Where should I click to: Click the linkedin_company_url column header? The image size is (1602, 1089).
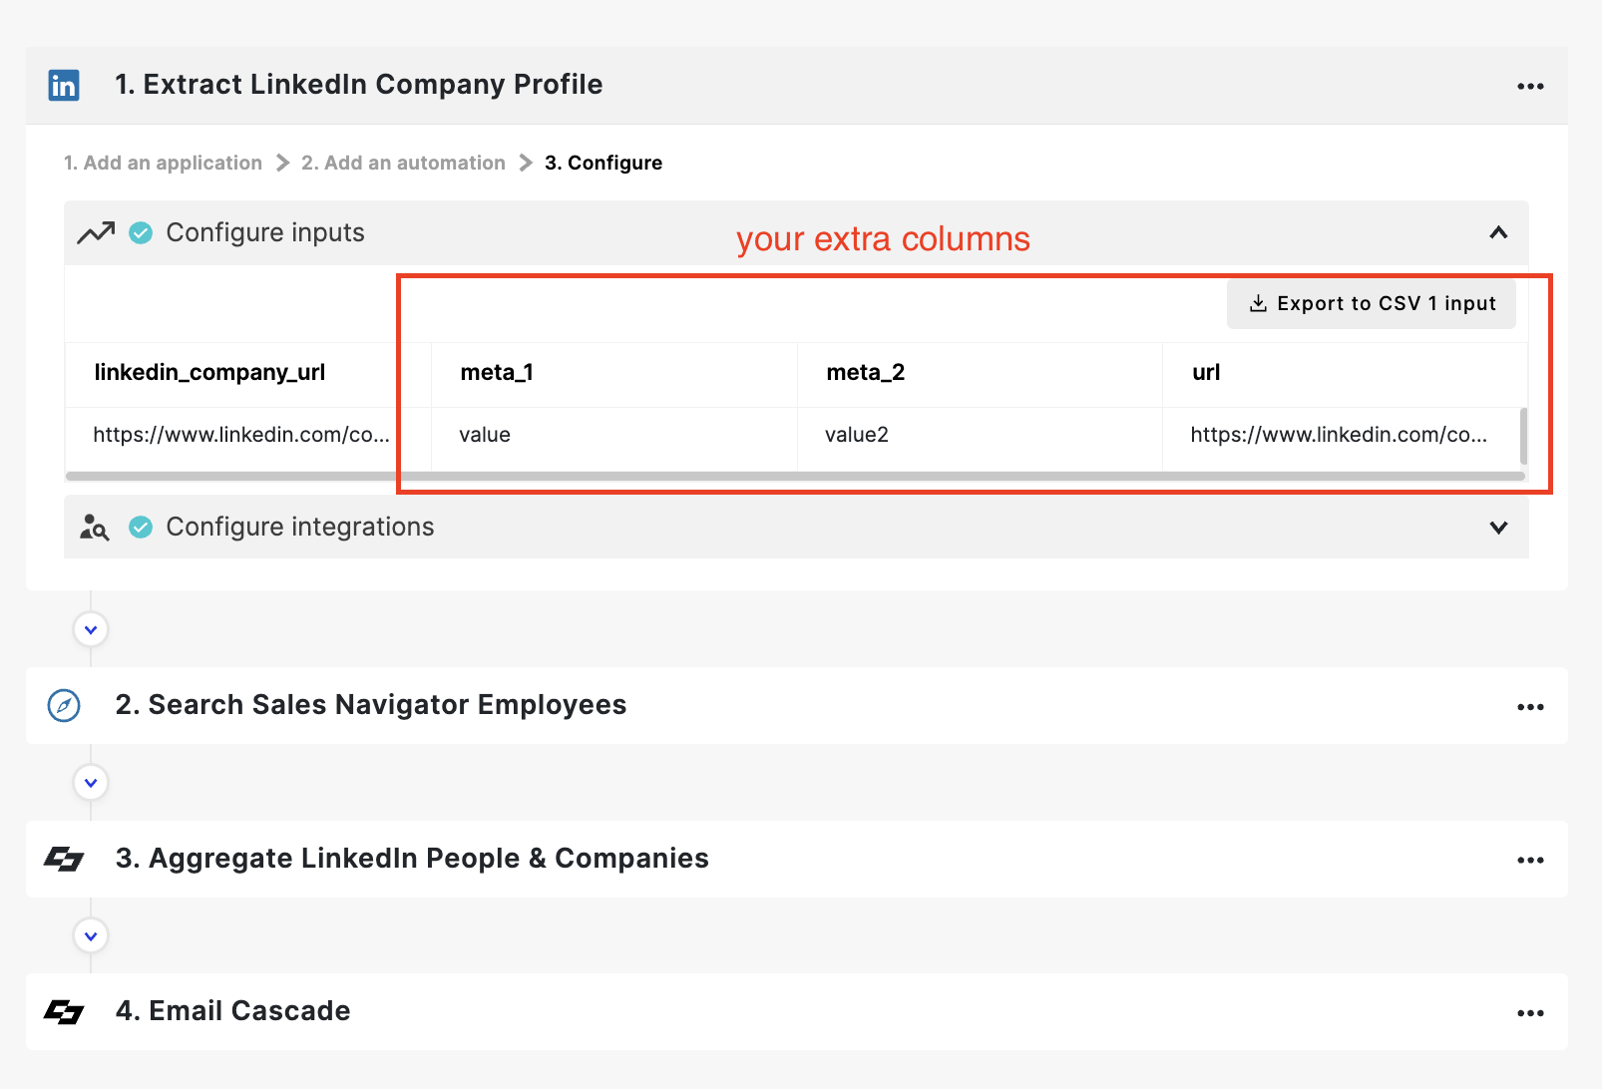pos(248,374)
